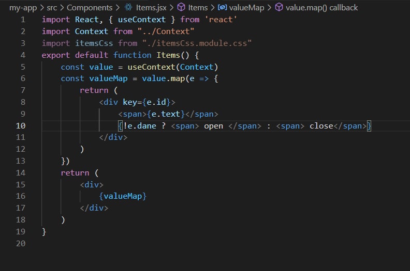Click line number 20 in gutter
The width and height of the screenshot is (410, 271).
tap(21, 243)
